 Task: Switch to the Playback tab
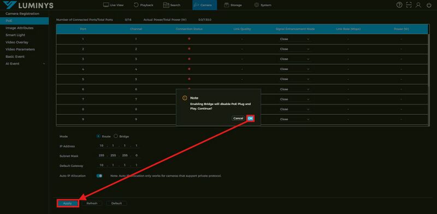pyautogui.click(x=144, y=5)
